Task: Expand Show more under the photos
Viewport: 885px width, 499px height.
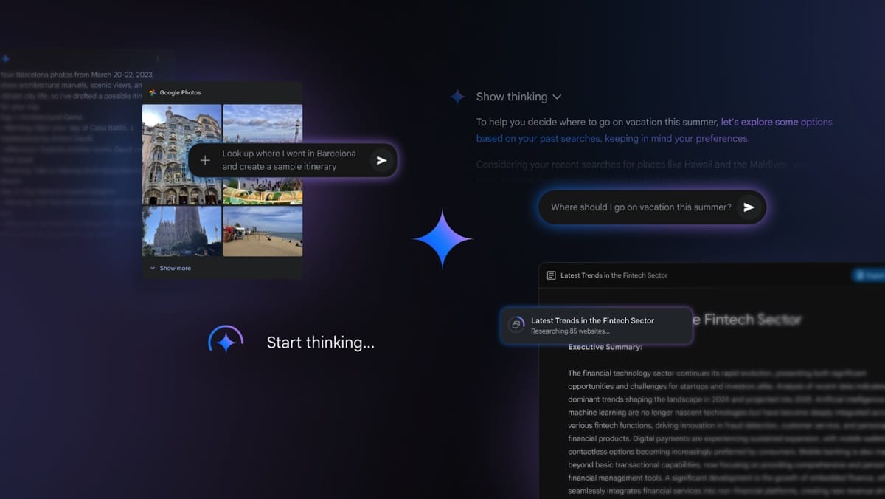Action: coord(170,269)
